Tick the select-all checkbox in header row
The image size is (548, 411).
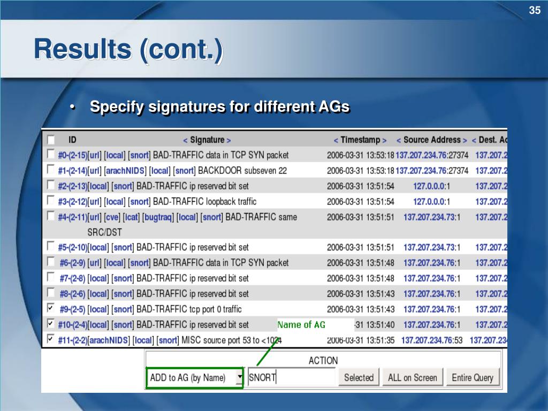(51, 140)
